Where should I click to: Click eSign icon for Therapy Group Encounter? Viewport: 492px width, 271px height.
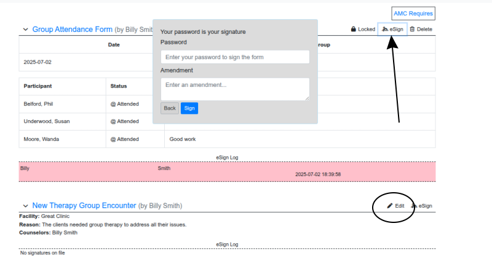tap(414, 206)
